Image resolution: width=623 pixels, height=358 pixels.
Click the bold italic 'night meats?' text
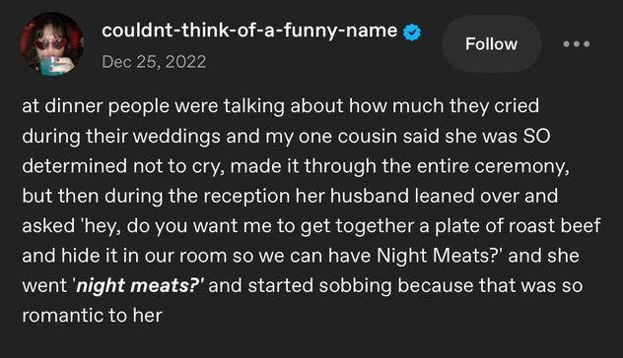coord(140,286)
